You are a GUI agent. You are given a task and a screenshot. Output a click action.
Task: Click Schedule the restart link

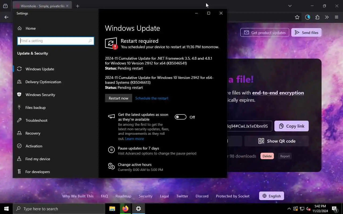[x=152, y=98]
